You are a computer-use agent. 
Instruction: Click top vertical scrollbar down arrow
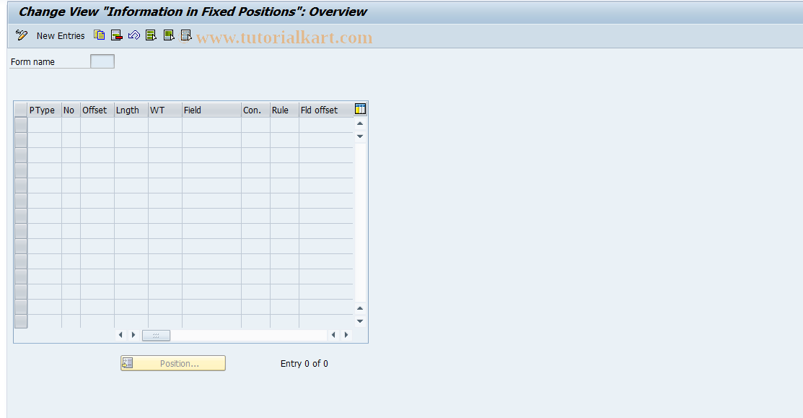click(x=360, y=136)
